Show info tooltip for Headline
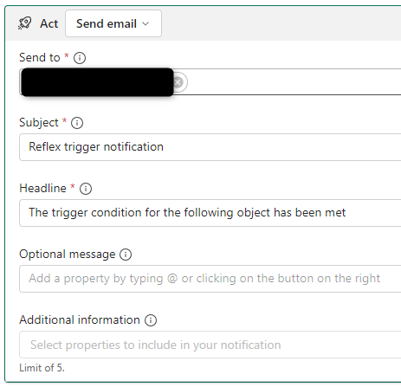Viewport: 401px width, 387px height. tap(86, 189)
